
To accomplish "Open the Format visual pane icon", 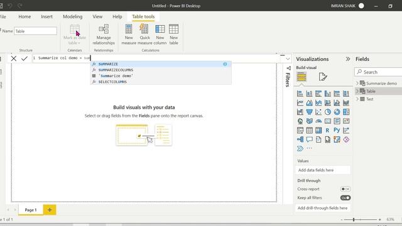I will pyautogui.click(x=323, y=77).
